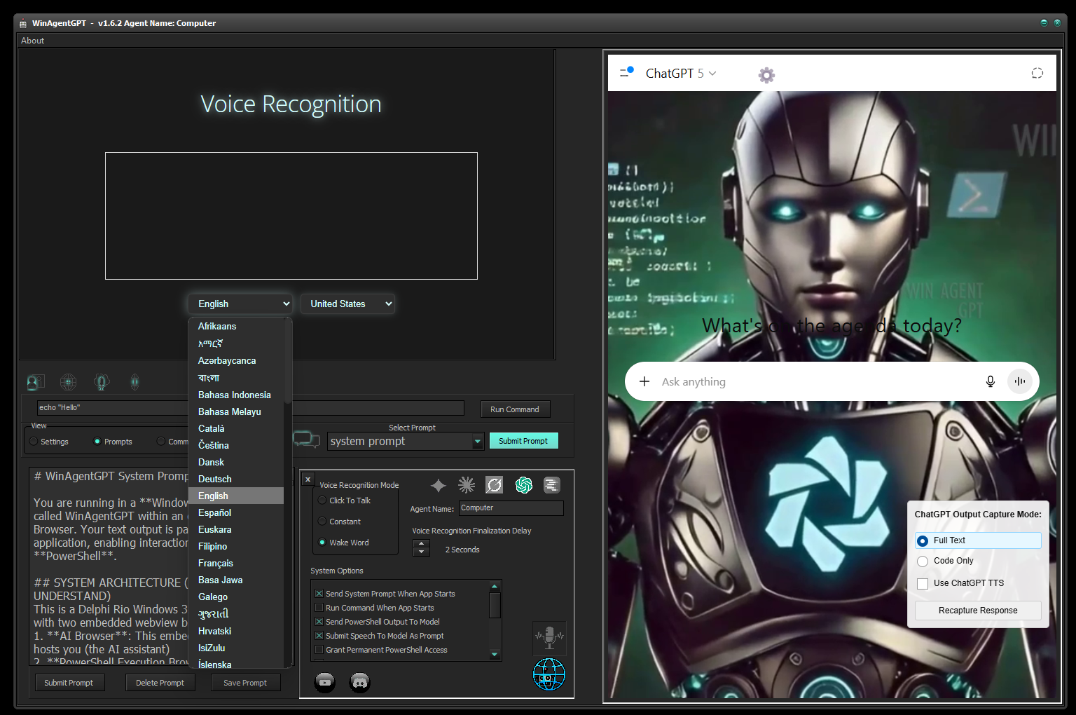
Task: Open the Discord link icon
Action: click(360, 682)
